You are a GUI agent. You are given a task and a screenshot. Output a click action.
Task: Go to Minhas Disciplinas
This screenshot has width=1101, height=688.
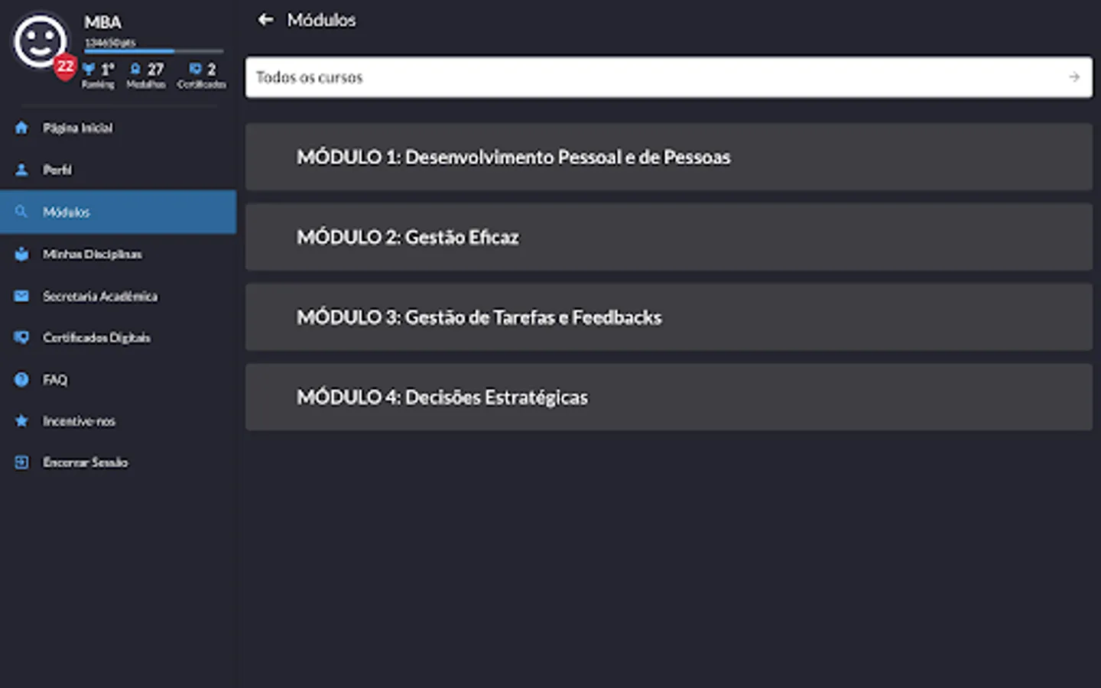[x=92, y=254]
